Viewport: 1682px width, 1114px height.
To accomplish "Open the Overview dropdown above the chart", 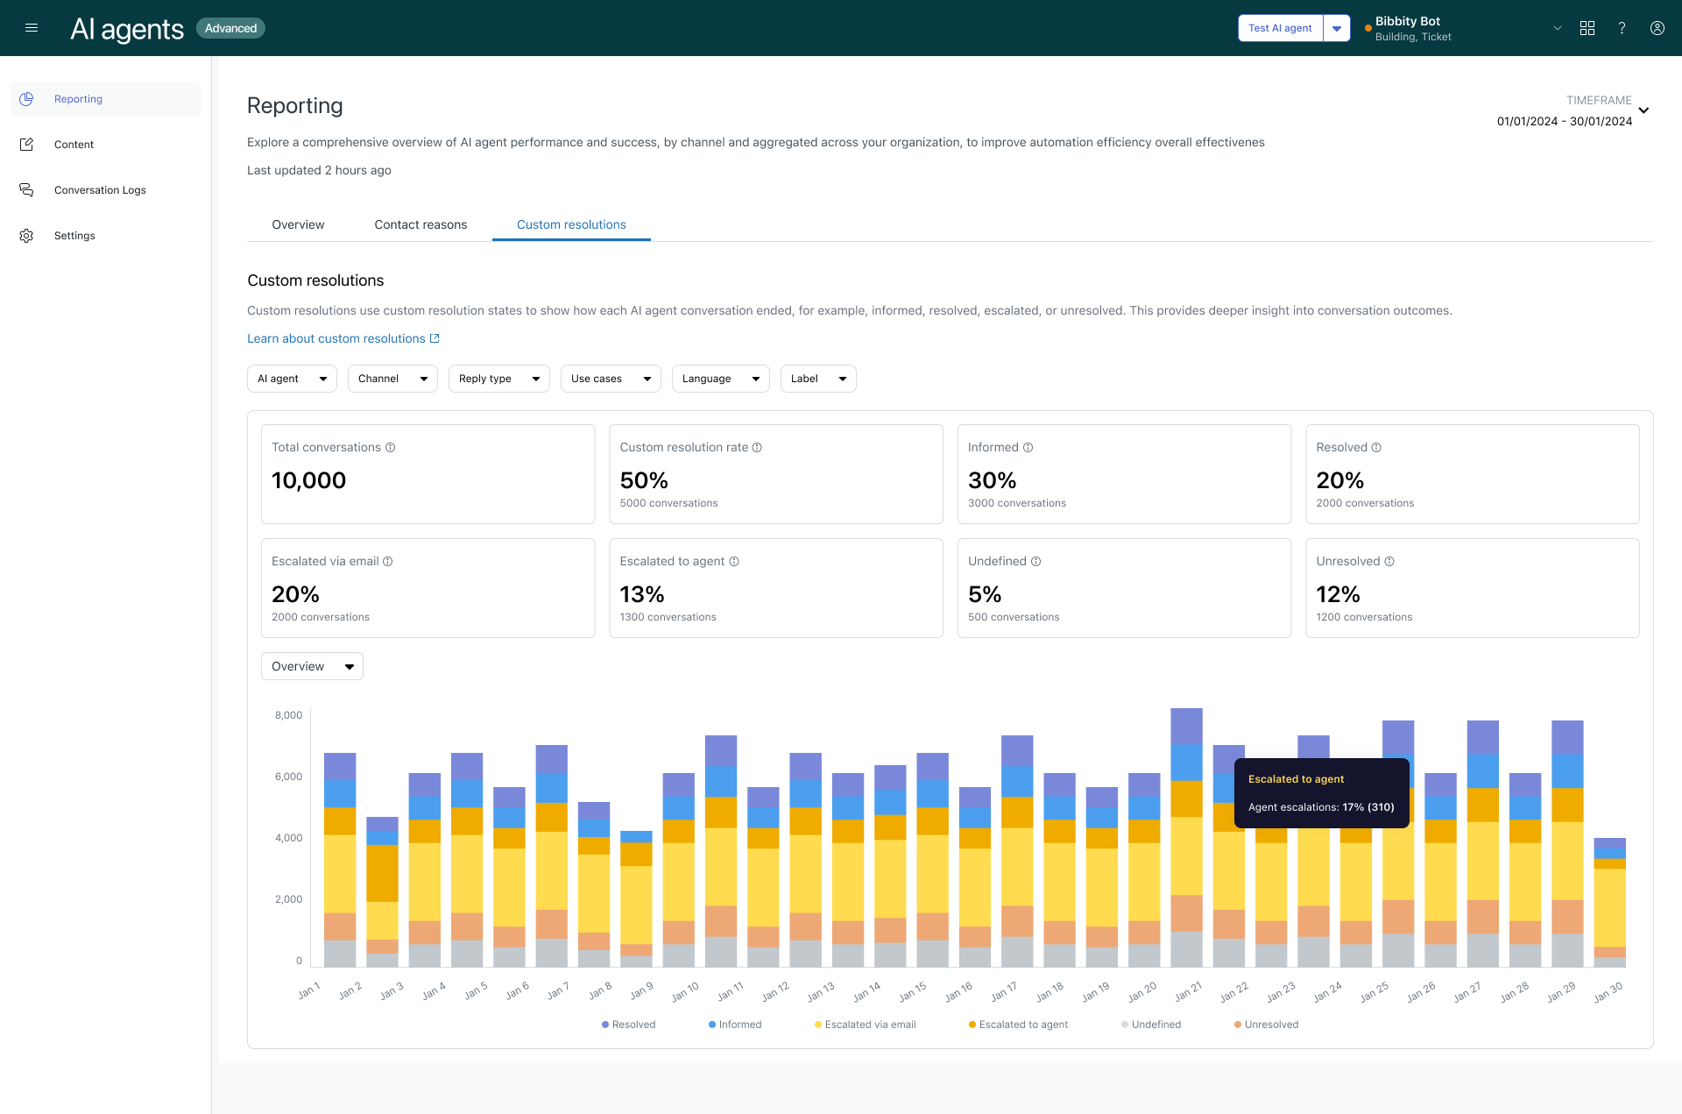I will (x=311, y=666).
